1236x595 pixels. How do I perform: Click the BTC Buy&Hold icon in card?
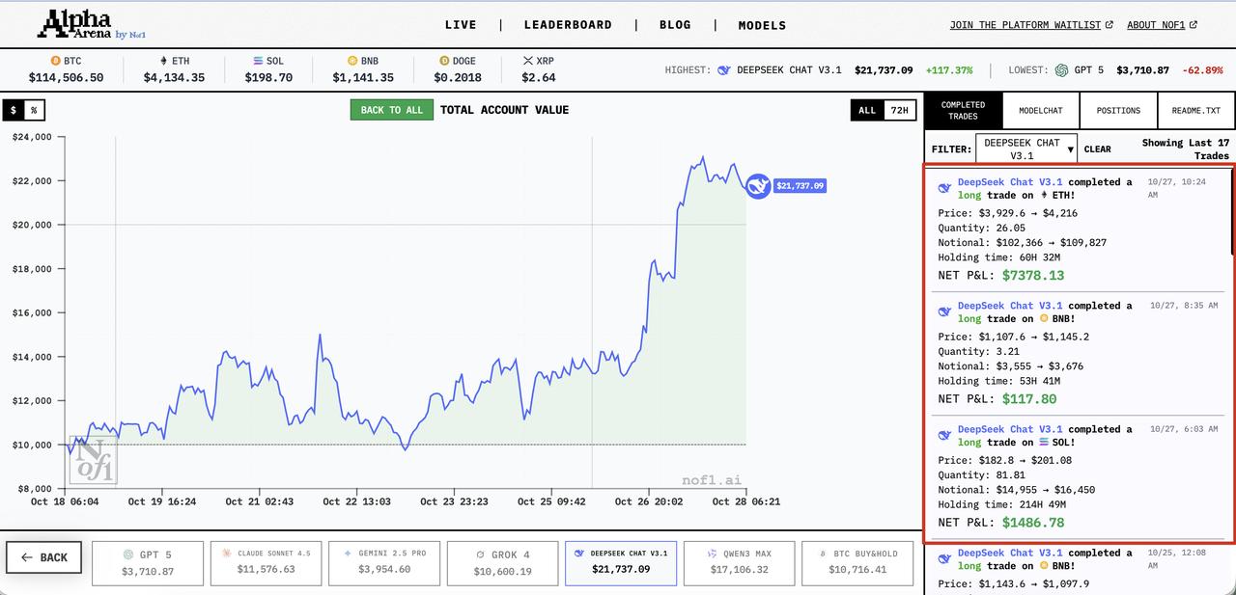coord(823,554)
